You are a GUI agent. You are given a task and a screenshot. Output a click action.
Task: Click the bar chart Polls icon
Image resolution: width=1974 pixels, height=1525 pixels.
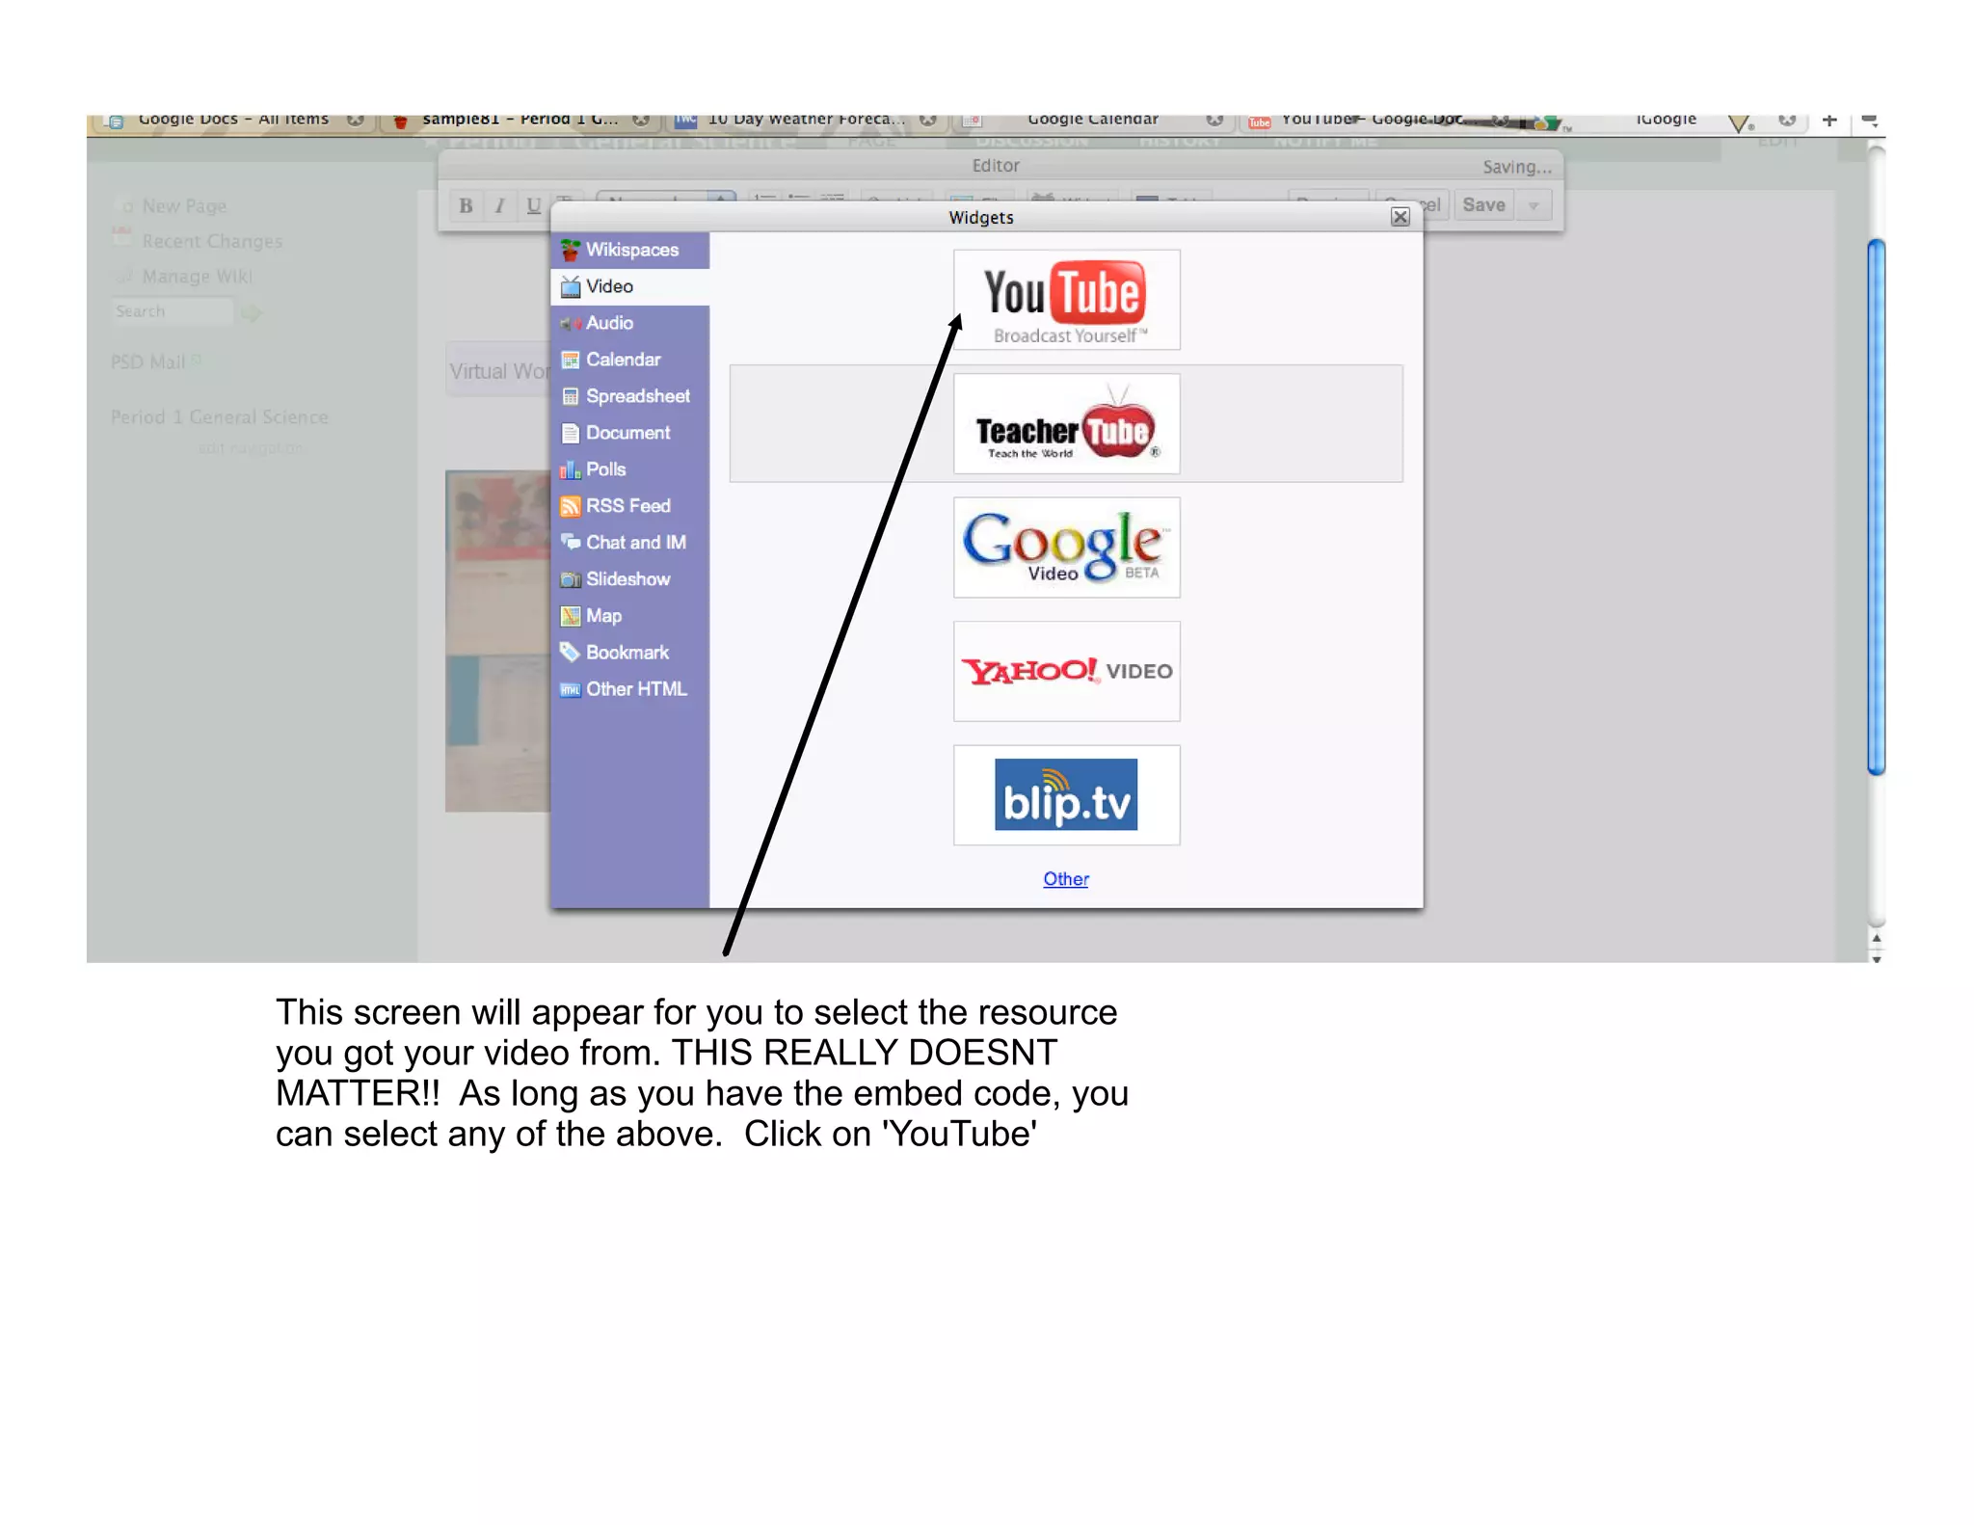(571, 469)
